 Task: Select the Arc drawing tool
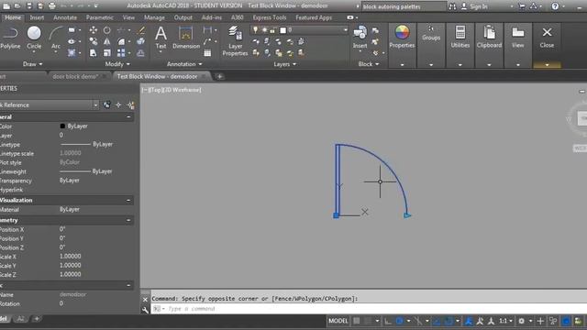[56, 38]
